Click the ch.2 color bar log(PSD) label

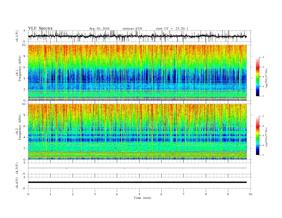point(266,137)
